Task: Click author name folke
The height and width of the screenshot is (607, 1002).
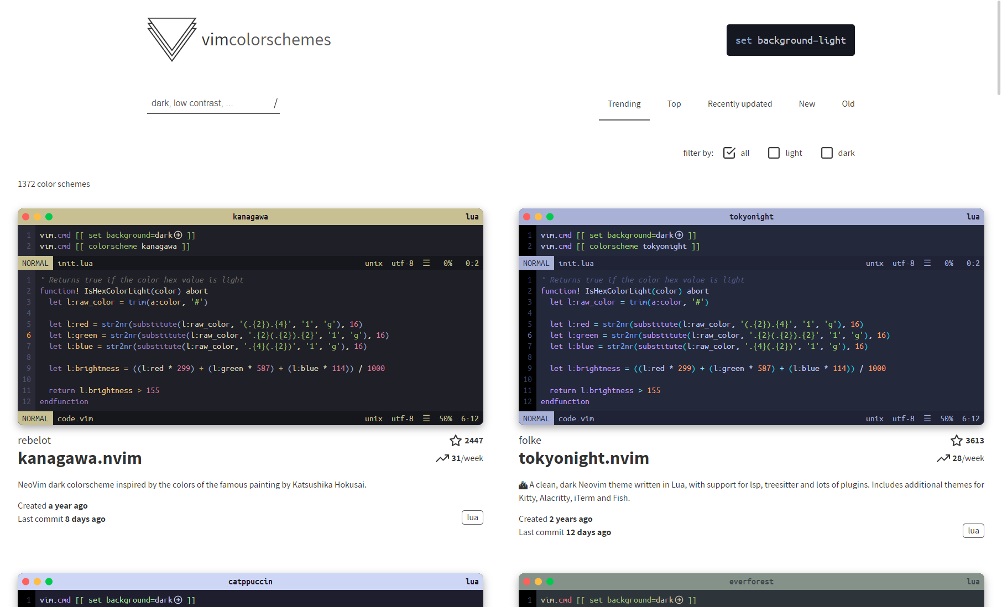Action: (530, 441)
